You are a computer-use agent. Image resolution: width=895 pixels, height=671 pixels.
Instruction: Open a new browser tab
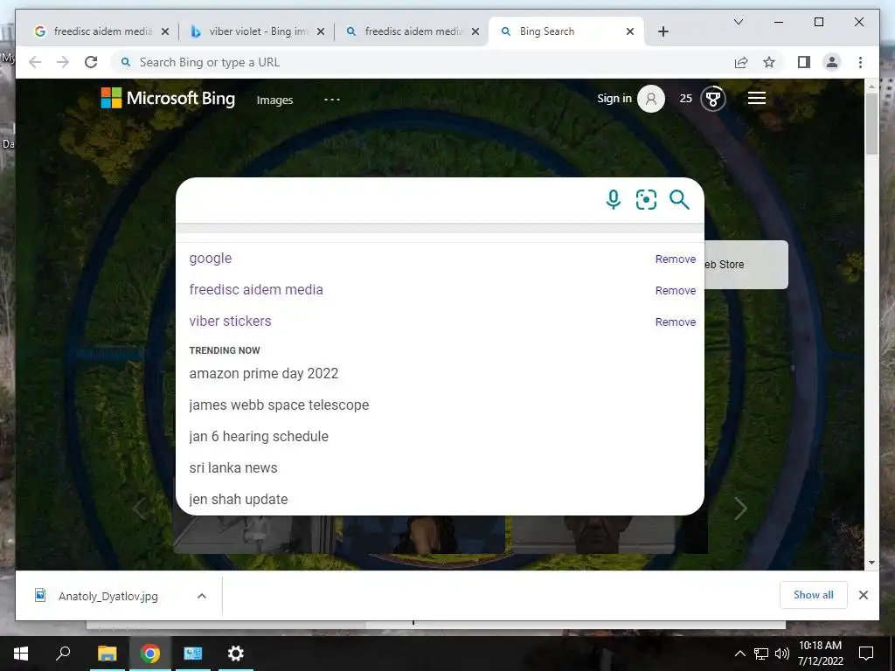(x=663, y=31)
